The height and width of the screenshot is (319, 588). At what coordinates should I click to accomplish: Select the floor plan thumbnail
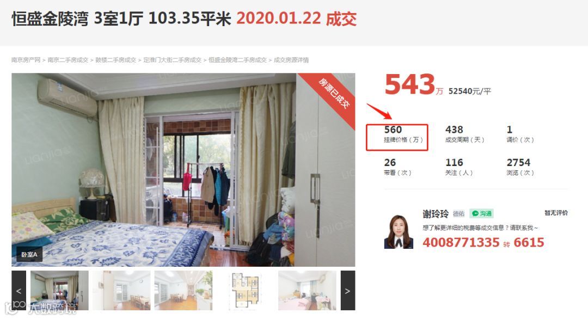tap(246, 291)
